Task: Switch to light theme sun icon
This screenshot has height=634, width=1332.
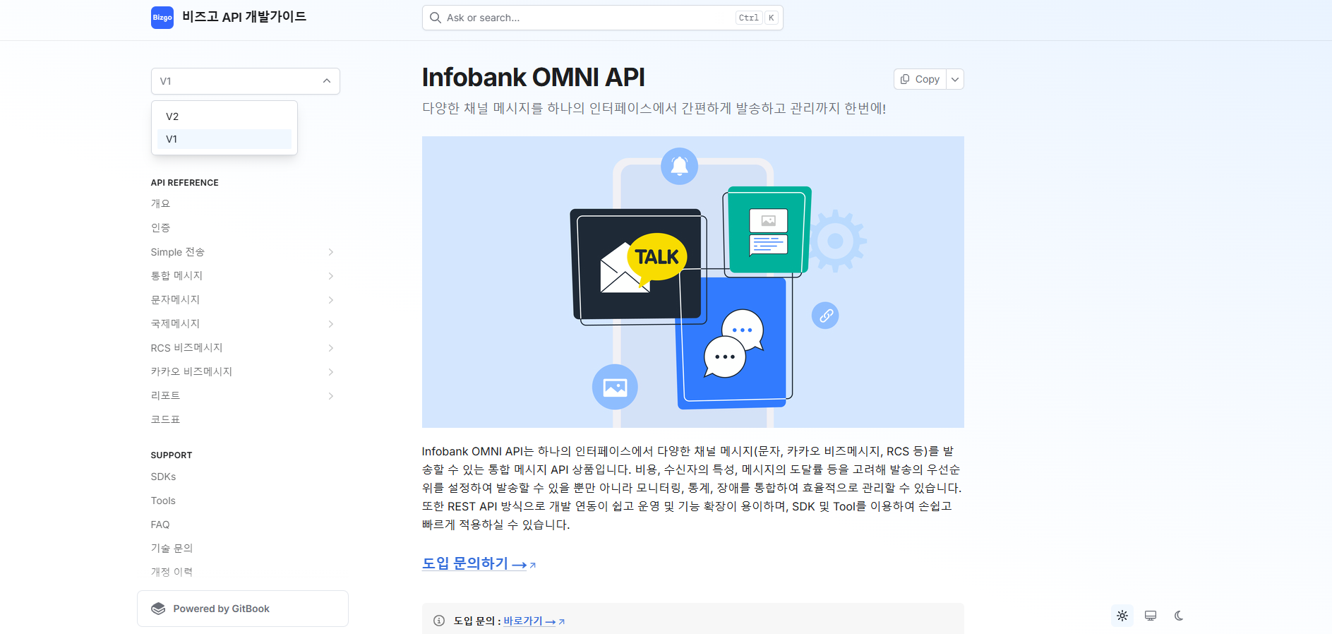Action: [x=1122, y=616]
